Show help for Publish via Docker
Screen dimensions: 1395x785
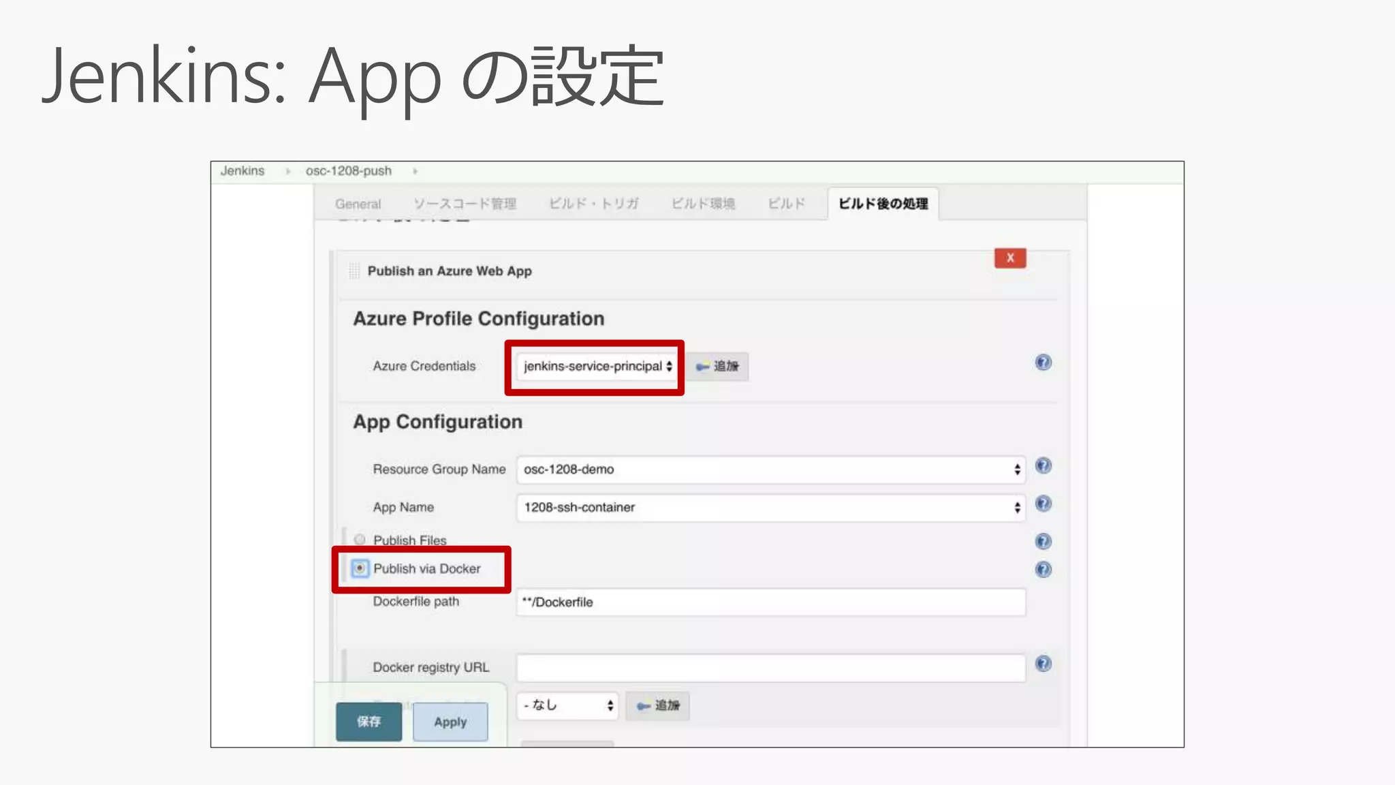pyautogui.click(x=1043, y=570)
